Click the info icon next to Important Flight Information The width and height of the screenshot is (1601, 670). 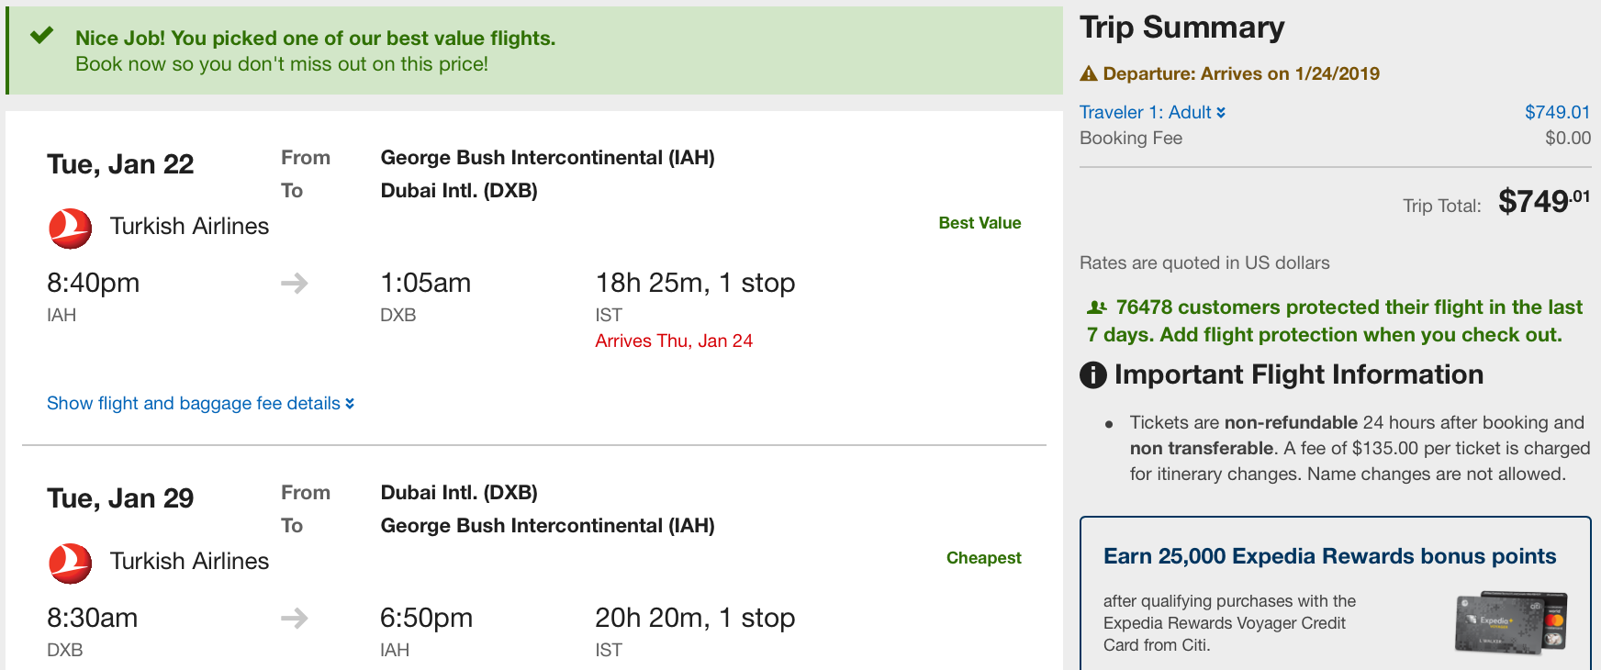pyautogui.click(x=1093, y=374)
